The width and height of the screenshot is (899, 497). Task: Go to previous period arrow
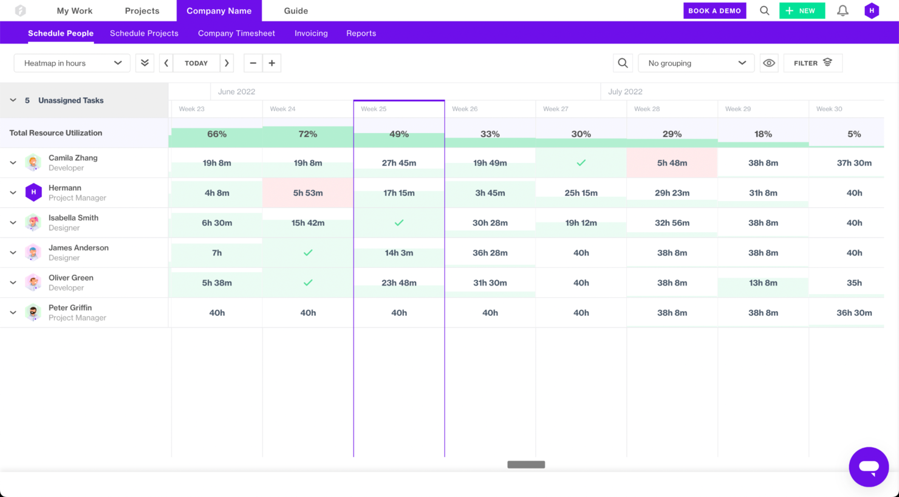[x=166, y=63]
